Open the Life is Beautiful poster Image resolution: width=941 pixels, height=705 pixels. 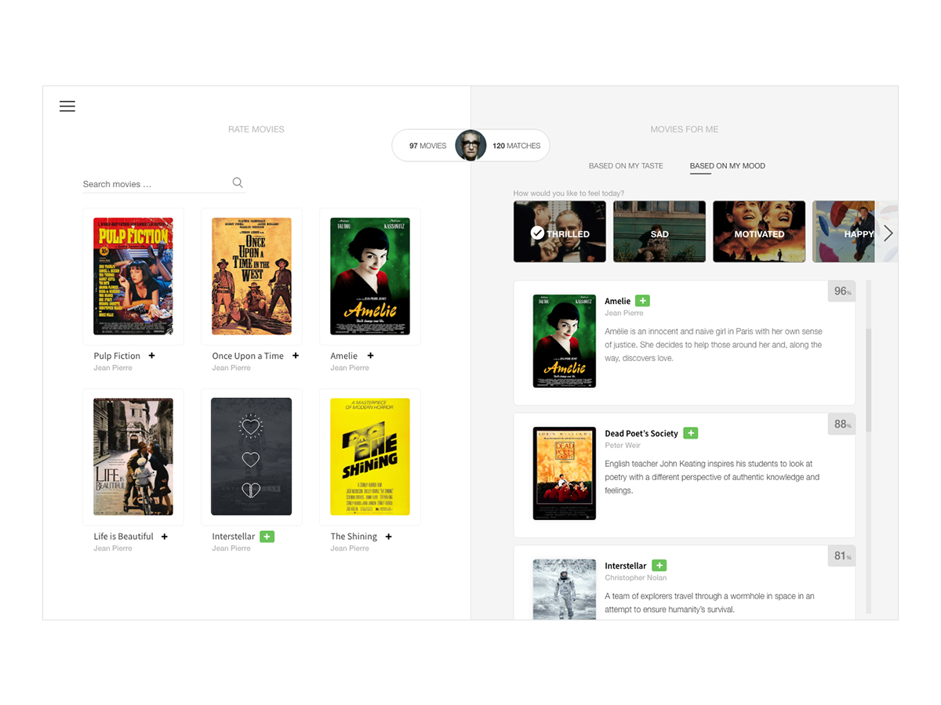coord(133,457)
